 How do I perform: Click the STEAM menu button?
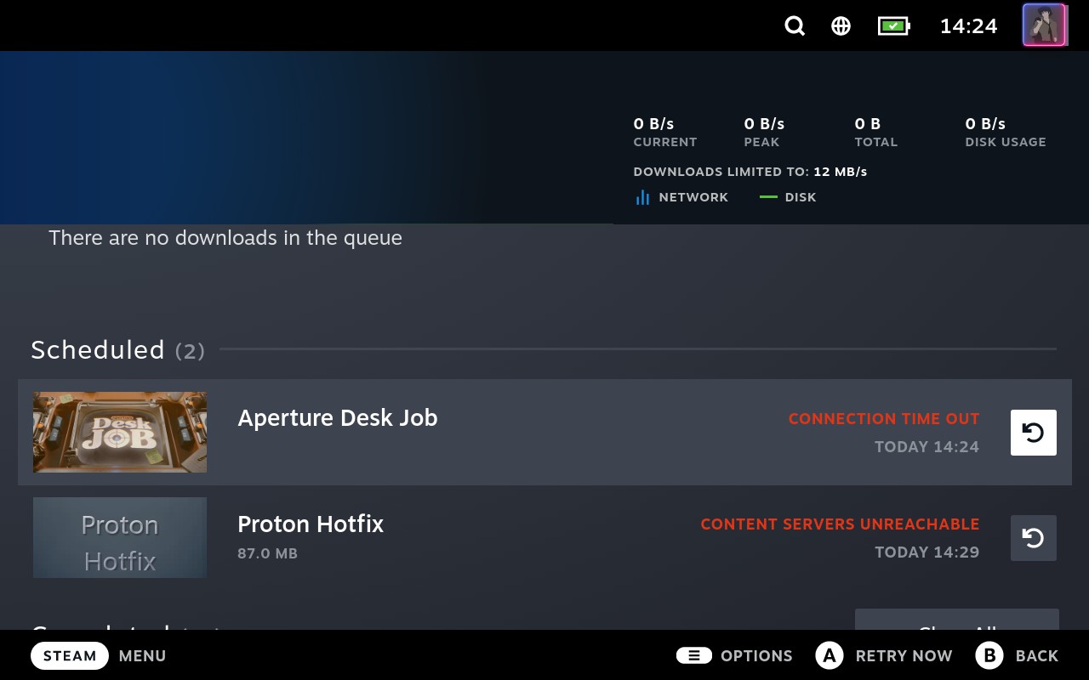point(70,655)
